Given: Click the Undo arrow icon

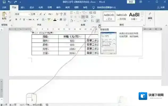Looking at the screenshot, I should (9, 2).
